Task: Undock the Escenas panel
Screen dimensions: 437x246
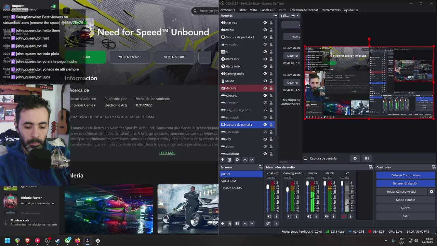Action: coord(260,167)
